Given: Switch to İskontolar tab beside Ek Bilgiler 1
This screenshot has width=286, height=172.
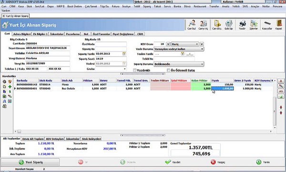Looking at the screenshot, I should point(57,34).
